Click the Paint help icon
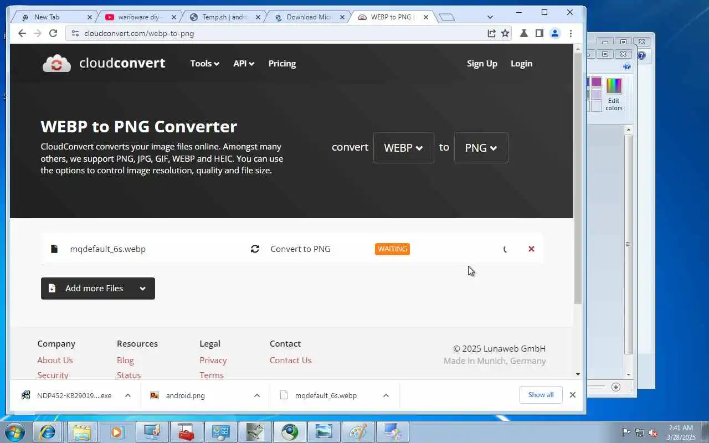This screenshot has width=709, height=443. 627,66
